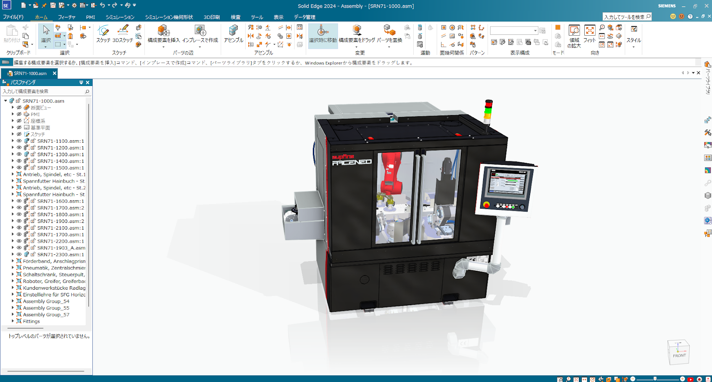Viewport: 712px width, 382px height.
Task: Click the PathFinder vertical scrollbar
Action: click(89, 206)
